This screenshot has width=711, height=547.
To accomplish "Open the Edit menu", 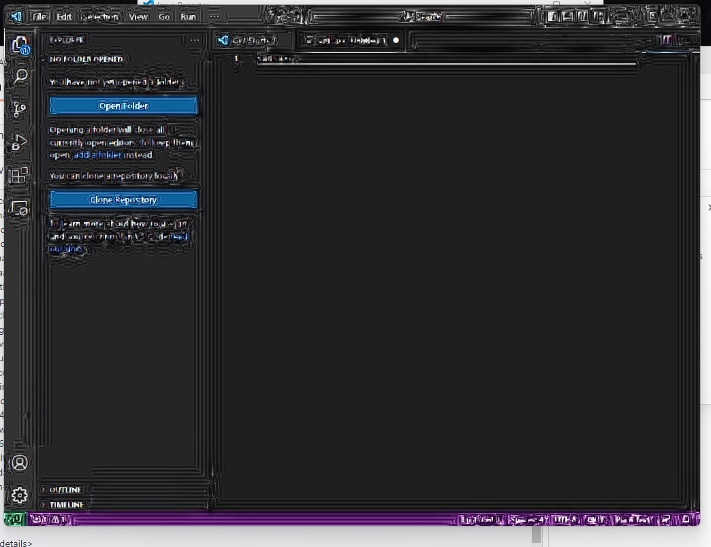I will (64, 17).
